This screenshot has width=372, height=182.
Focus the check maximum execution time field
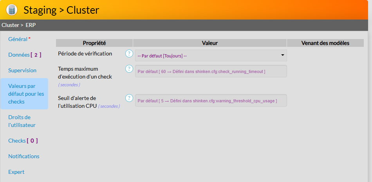coord(211,71)
